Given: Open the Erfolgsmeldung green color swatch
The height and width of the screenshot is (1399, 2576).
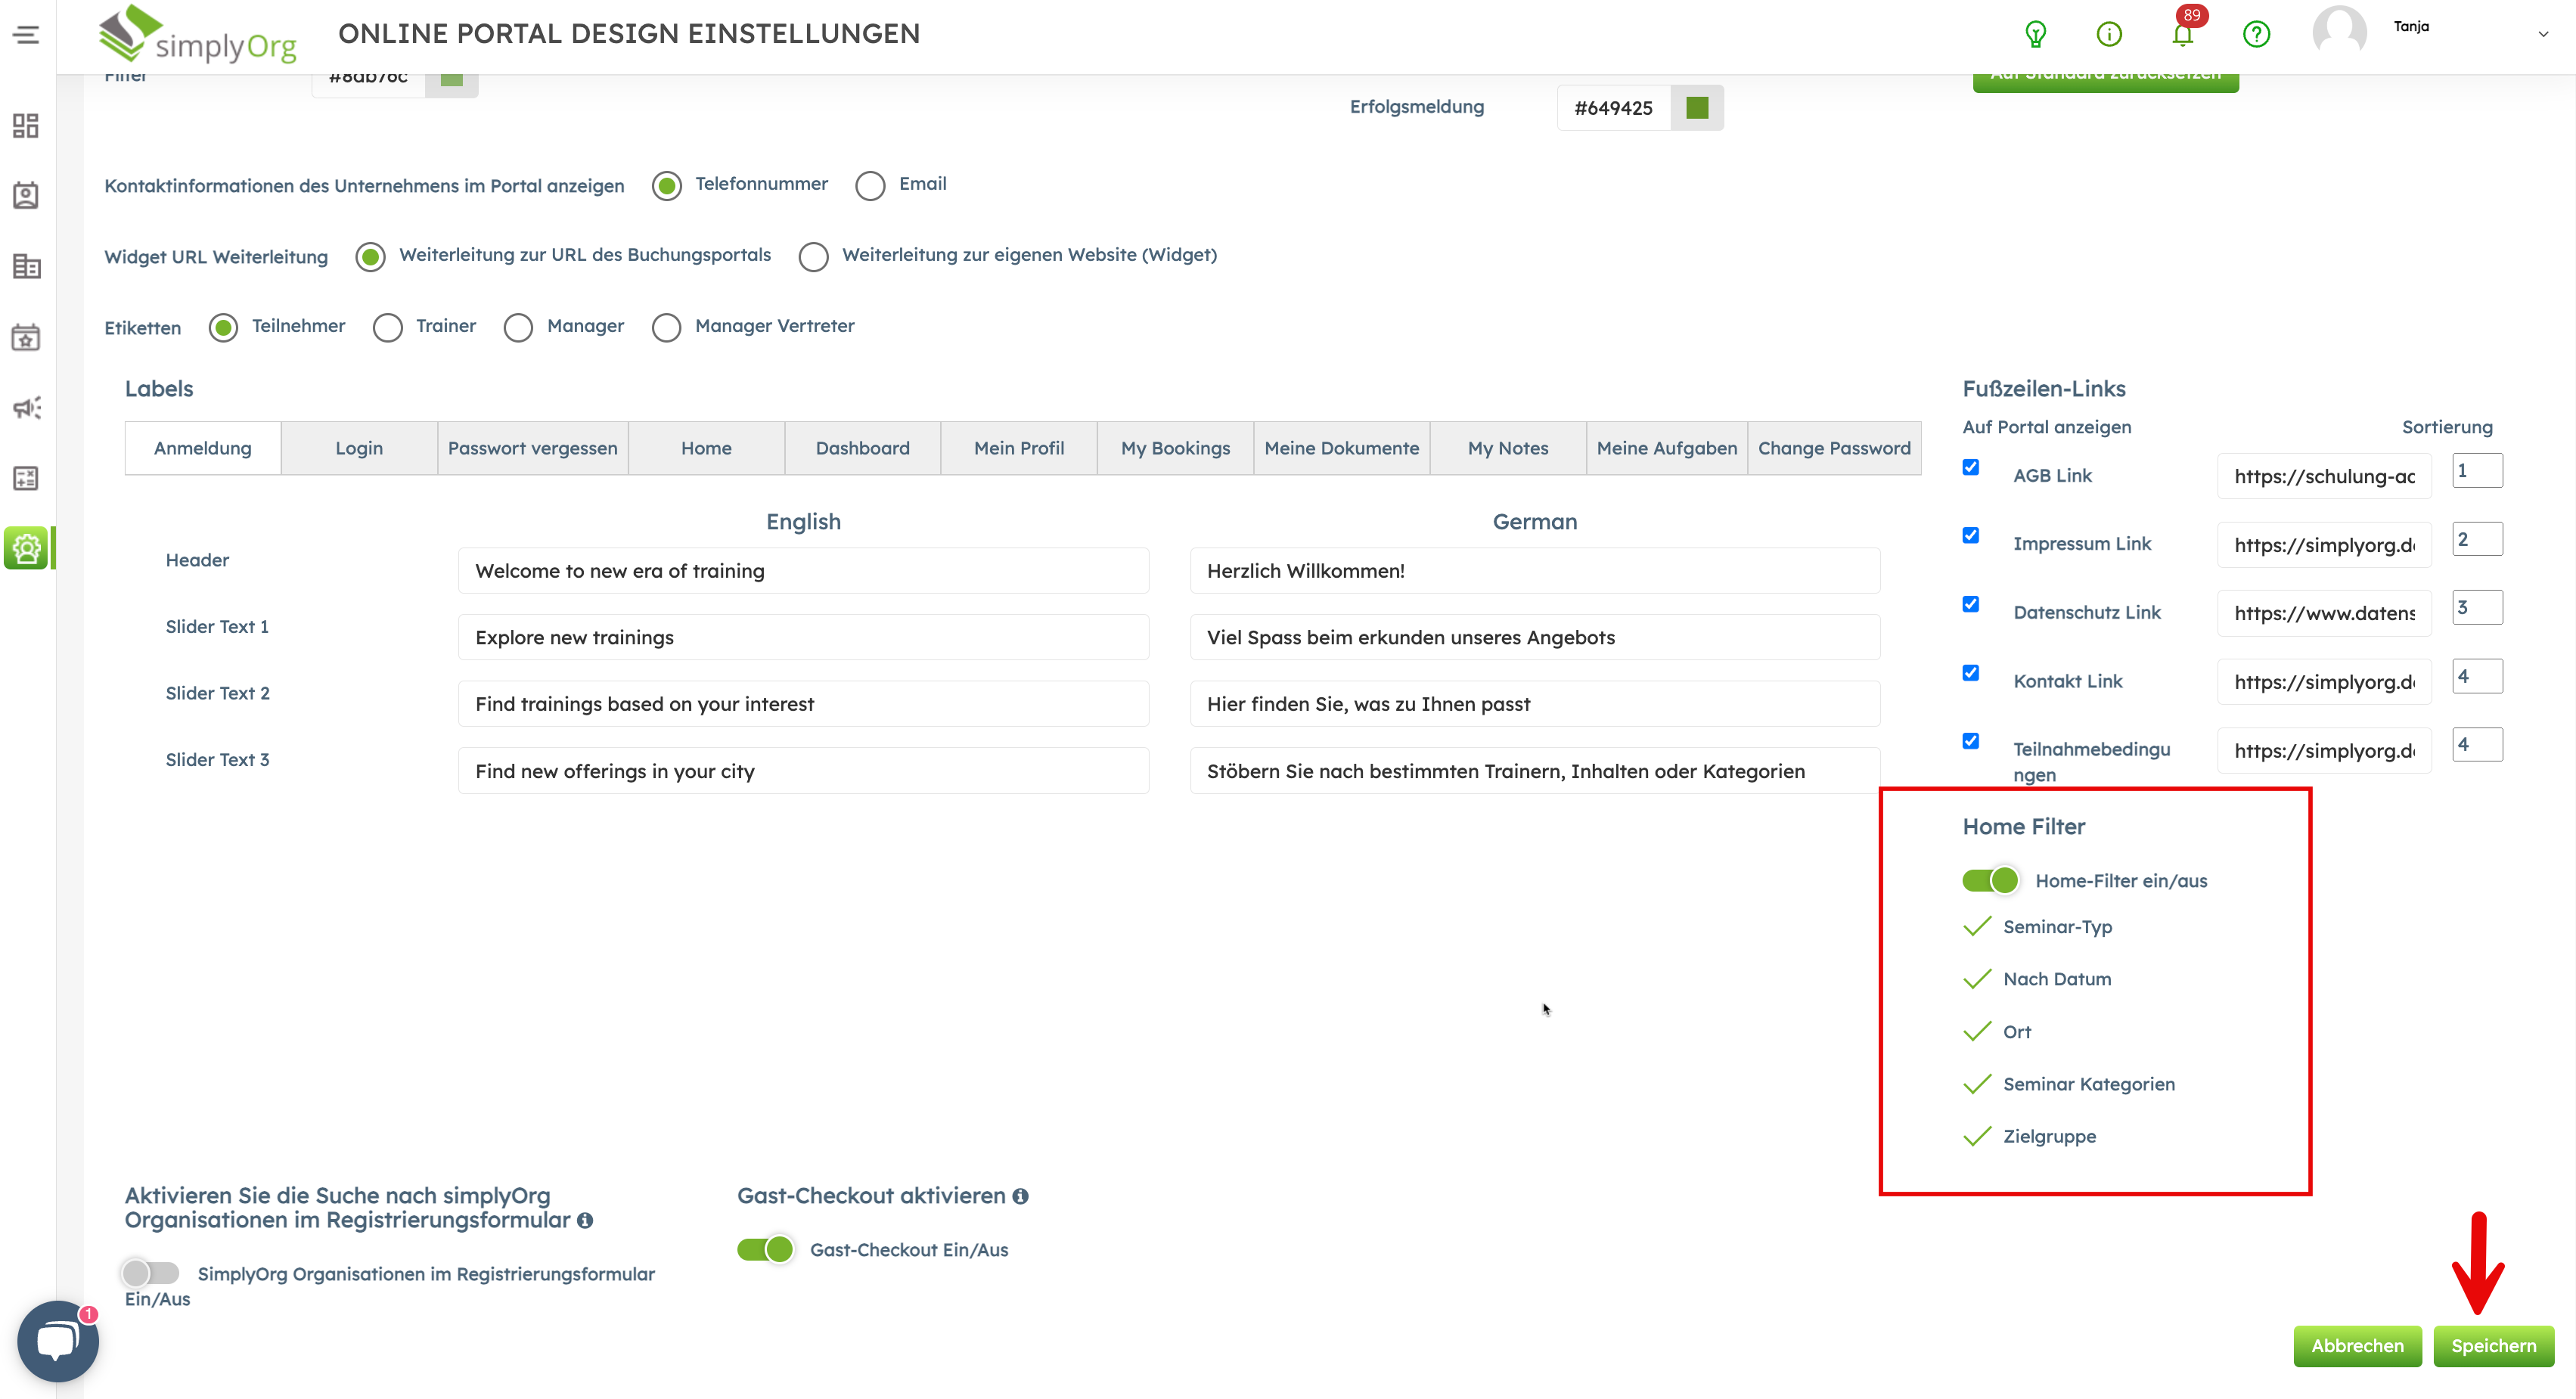Looking at the screenshot, I should (x=1697, y=108).
